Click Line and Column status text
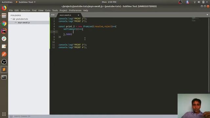The height and width of the screenshot is (118, 210). tap(22, 116)
